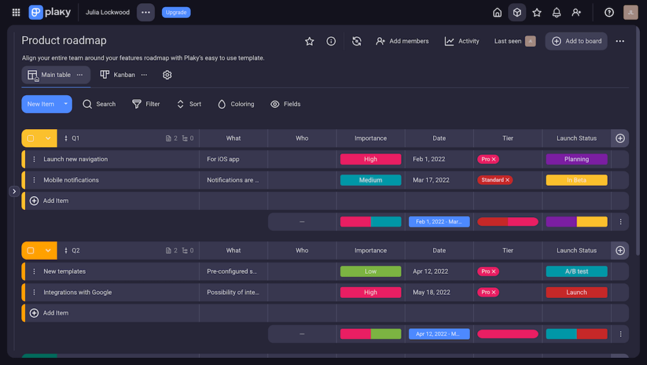Image resolution: width=647 pixels, height=365 pixels.
Task: Click the Add to board button
Action: 576,41
